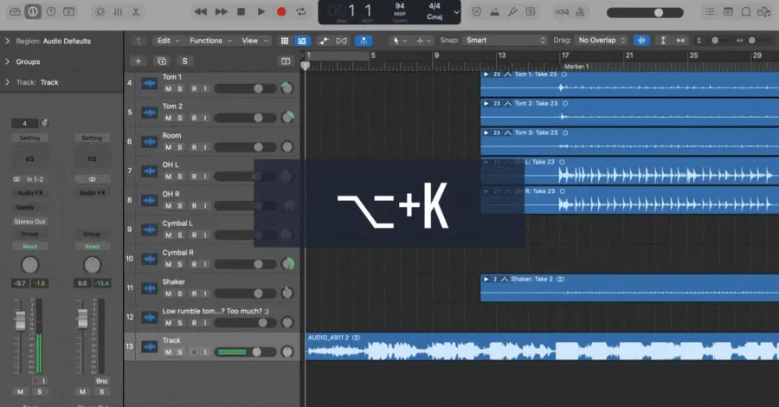Open Quick Help question mark icon
This screenshot has height=407, width=779.
coord(51,11)
